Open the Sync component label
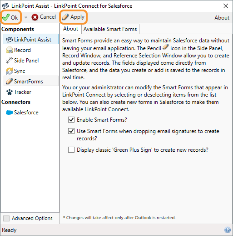233x236 pixels. point(20,71)
